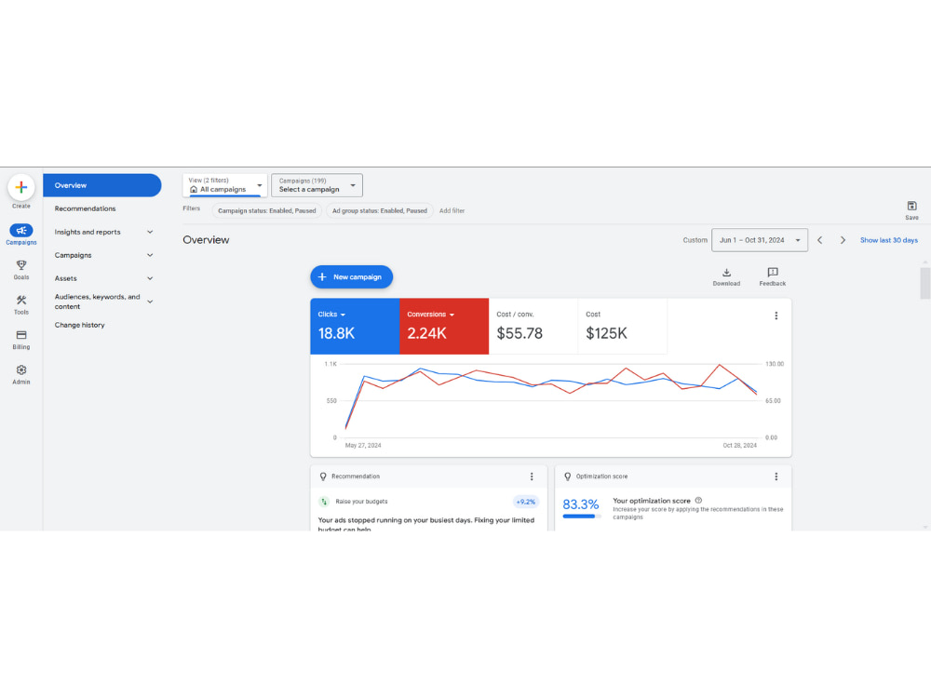
Task: Open the Clicks metric dropdown
Action: 331,315
